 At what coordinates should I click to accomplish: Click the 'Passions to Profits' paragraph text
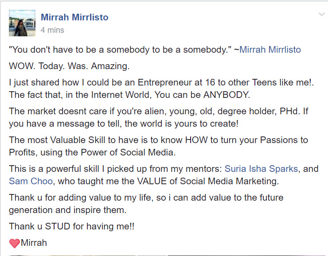[158, 146]
